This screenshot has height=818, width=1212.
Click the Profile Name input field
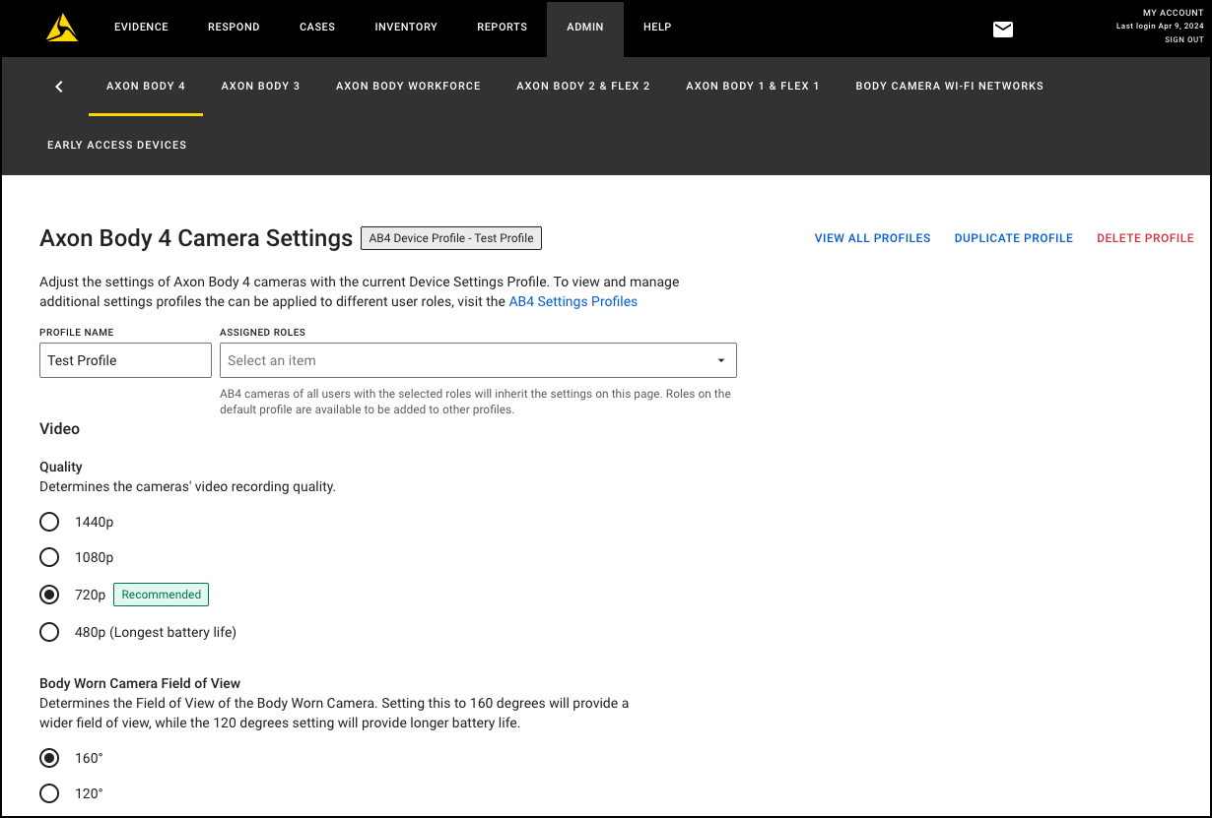[125, 360]
